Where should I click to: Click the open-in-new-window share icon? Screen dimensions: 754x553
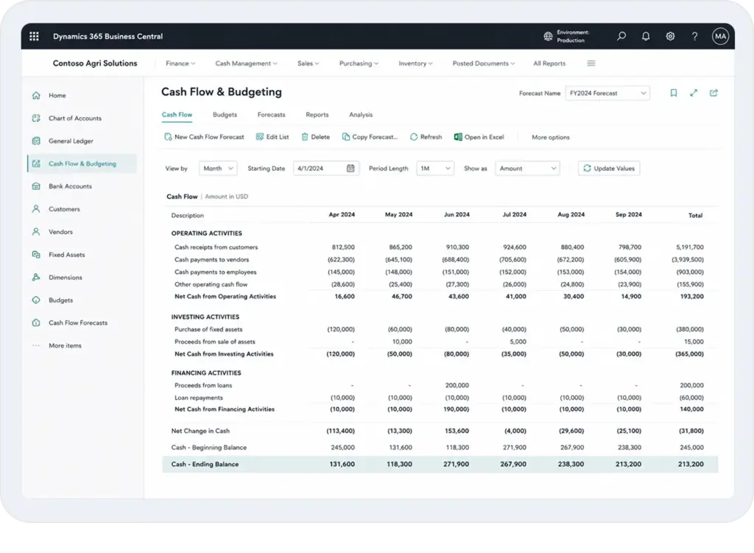coord(714,93)
